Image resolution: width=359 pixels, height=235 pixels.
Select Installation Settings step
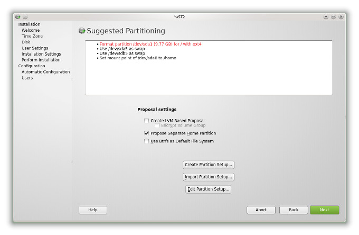point(41,54)
